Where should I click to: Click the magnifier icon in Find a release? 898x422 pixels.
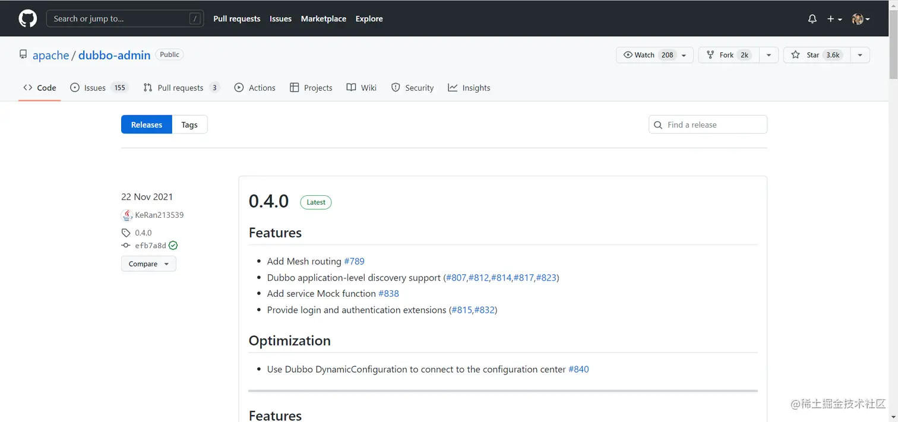click(658, 125)
